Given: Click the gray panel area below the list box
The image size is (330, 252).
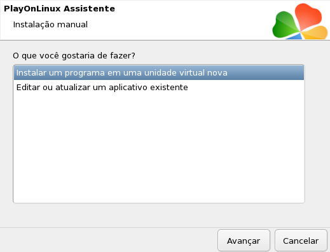Looking at the screenshot, I should (x=159, y=215).
